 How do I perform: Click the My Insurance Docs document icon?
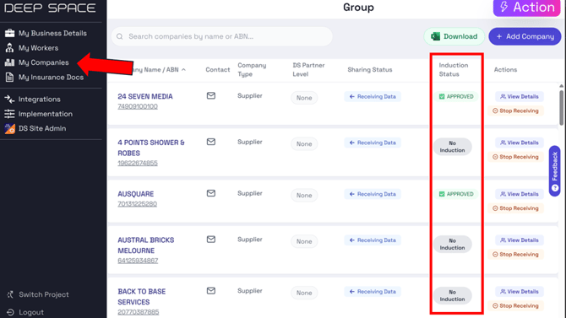[10, 77]
